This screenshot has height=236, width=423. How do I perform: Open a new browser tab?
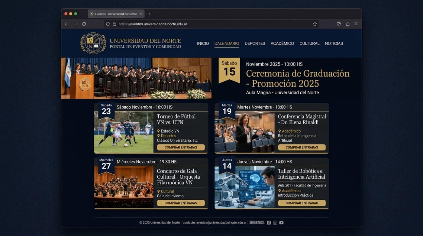point(150,14)
